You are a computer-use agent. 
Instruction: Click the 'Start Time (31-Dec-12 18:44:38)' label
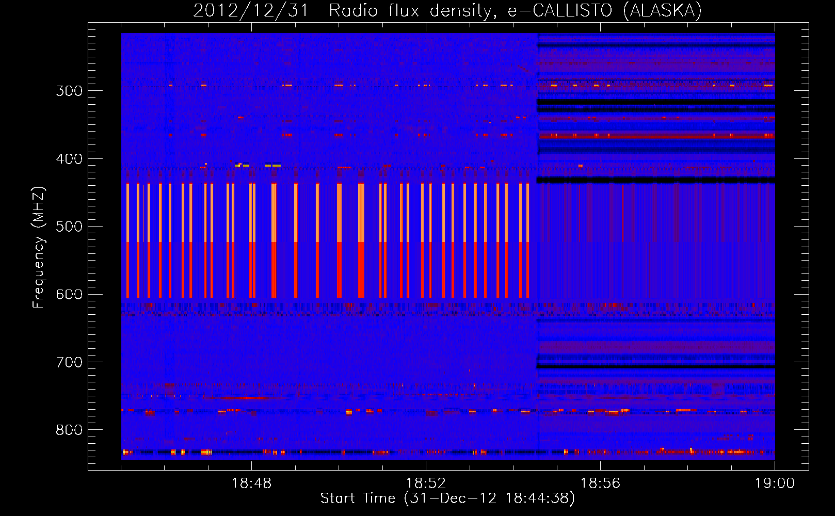click(447, 498)
